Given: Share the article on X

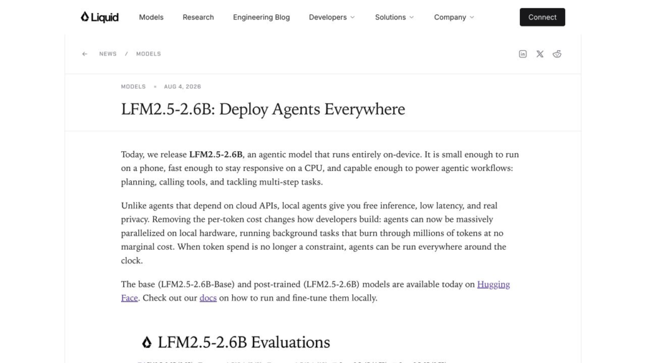Looking at the screenshot, I should tap(540, 54).
